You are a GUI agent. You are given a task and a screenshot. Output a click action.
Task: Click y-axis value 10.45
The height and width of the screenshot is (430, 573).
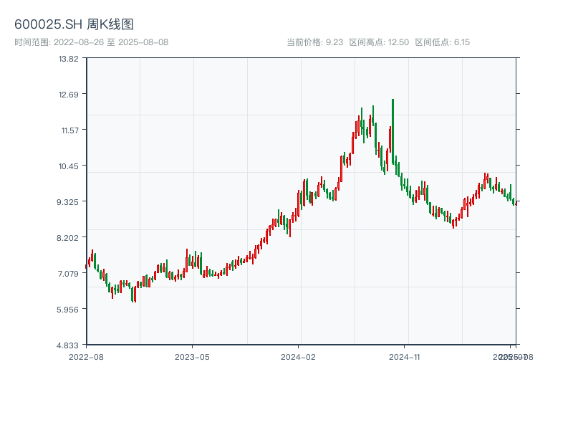pyautogui.click(x=68, y=166)
